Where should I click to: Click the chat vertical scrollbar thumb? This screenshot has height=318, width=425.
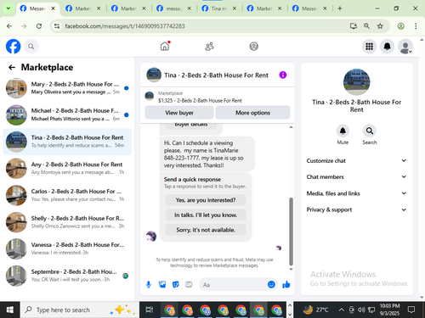[x=291, y=232]
